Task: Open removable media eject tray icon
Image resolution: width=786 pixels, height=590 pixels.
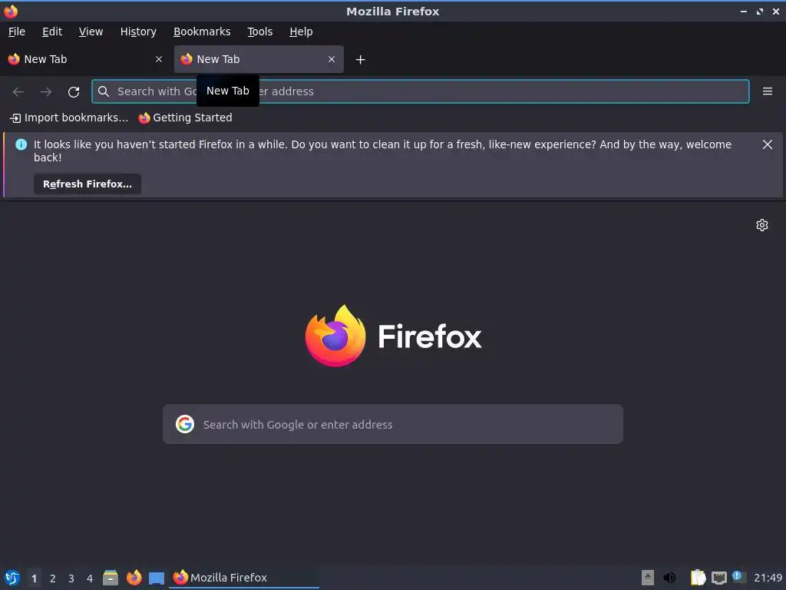Action: coord(648,578)
